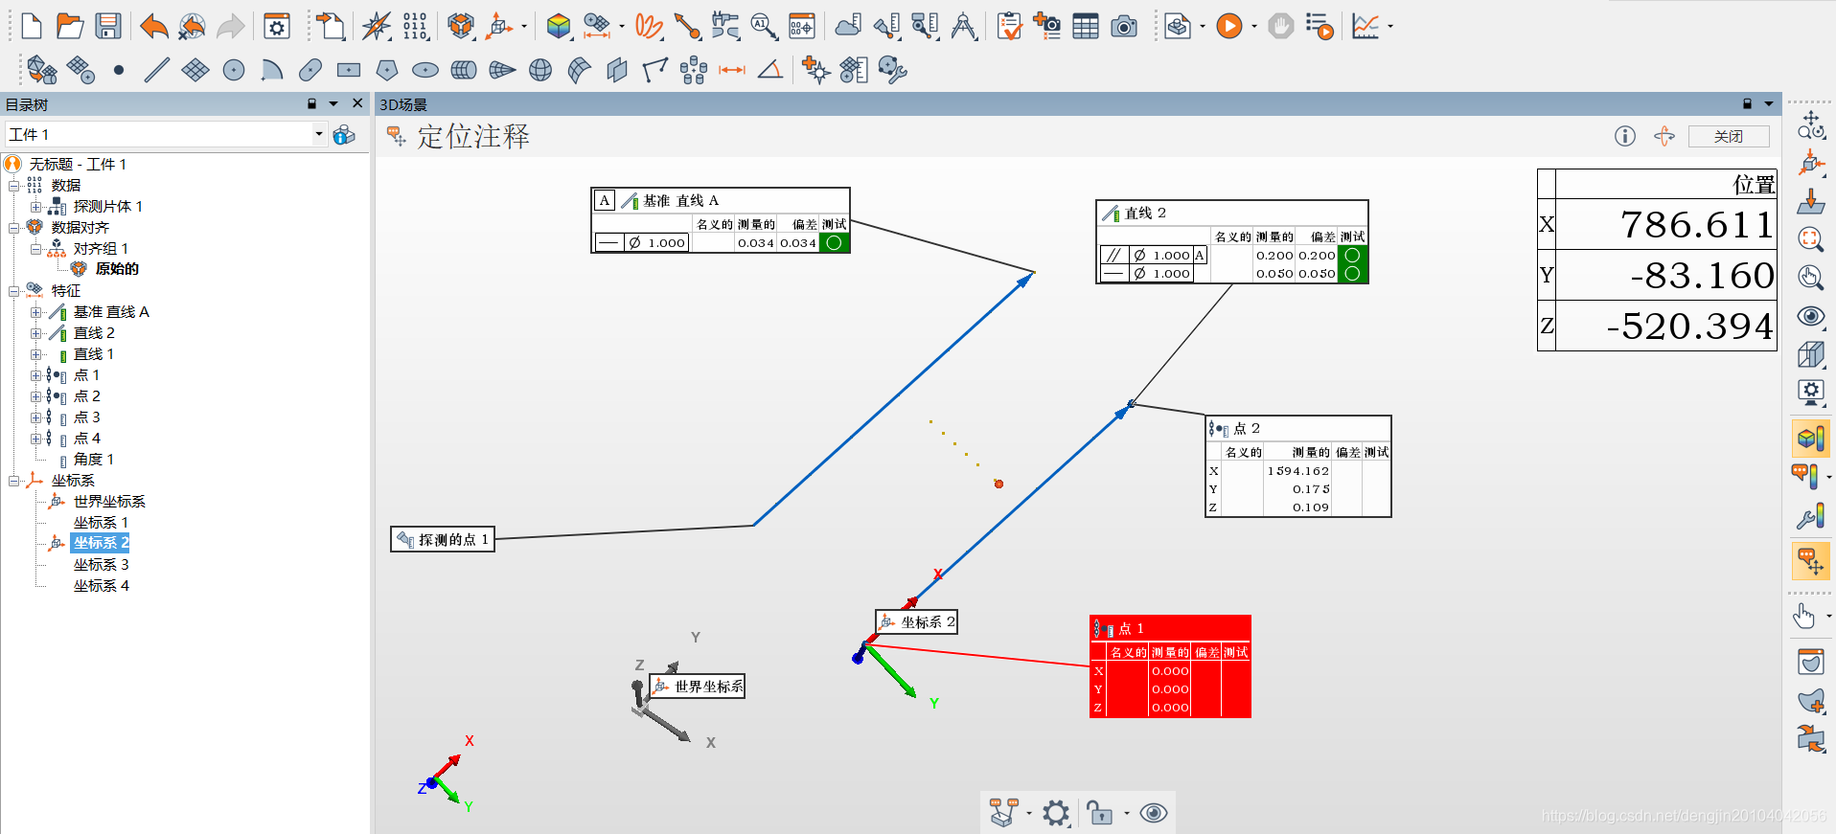Save the project with the floppy icon
Viewport: 1836px width, 834px height.
(108, 26)
